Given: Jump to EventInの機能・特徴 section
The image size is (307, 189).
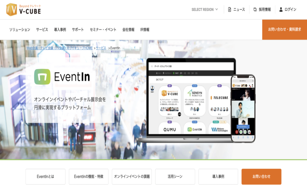Looking at the screenshot, I should click(x=89, y=176).
